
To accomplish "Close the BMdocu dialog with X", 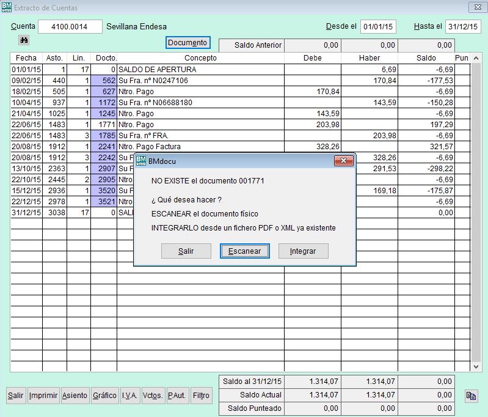I will [344, 161].
